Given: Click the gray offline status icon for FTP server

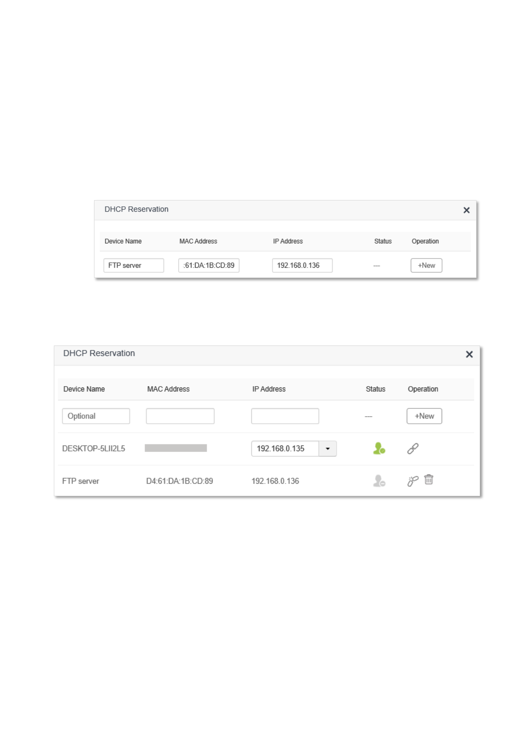Looking at the screenshot, I should [x=379, y=481].
